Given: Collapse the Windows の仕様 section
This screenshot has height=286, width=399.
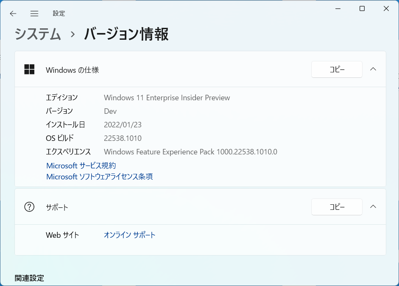Looking at the screenshot, I should point(373,69).
